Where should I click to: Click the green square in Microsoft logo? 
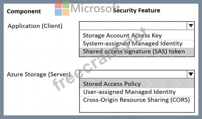(66, 5)
